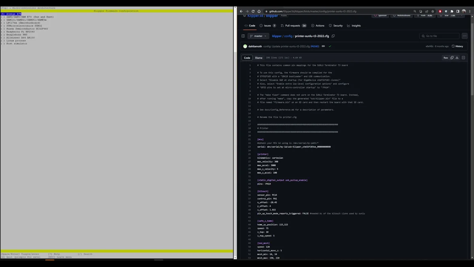Open the red browser extension icon
The image size is (474, 267).
pos(440,11)
